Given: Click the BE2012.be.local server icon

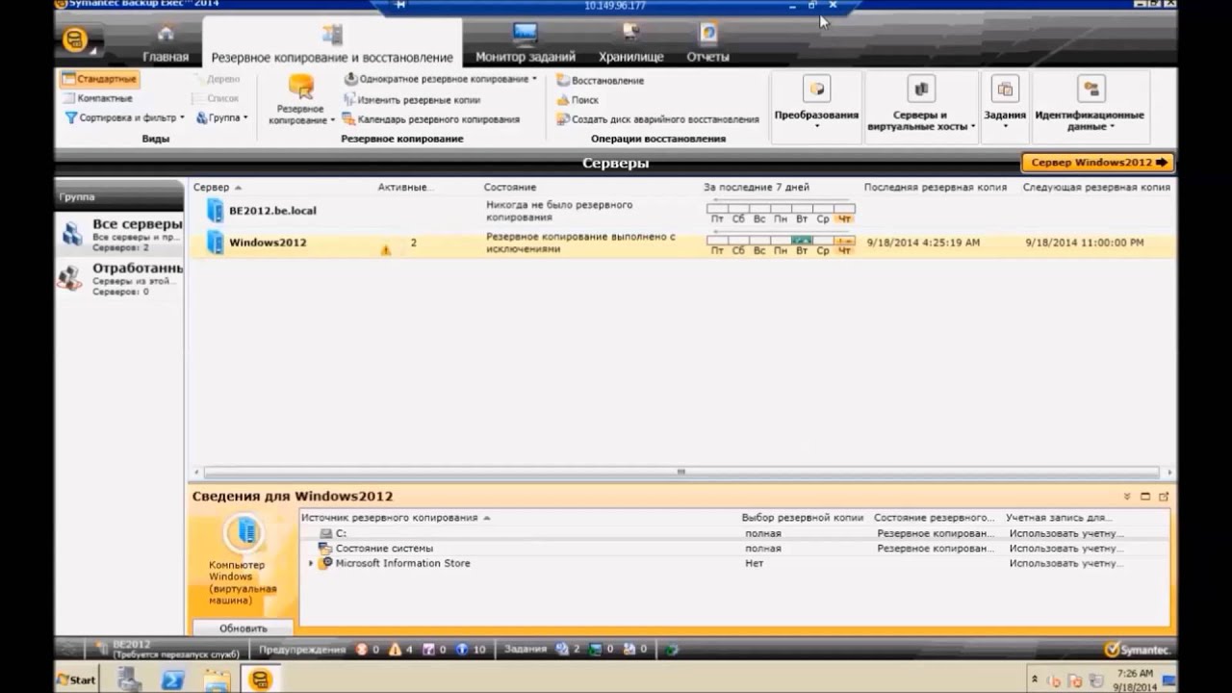Looking at the screenshot, I should [x=216, y=211].
